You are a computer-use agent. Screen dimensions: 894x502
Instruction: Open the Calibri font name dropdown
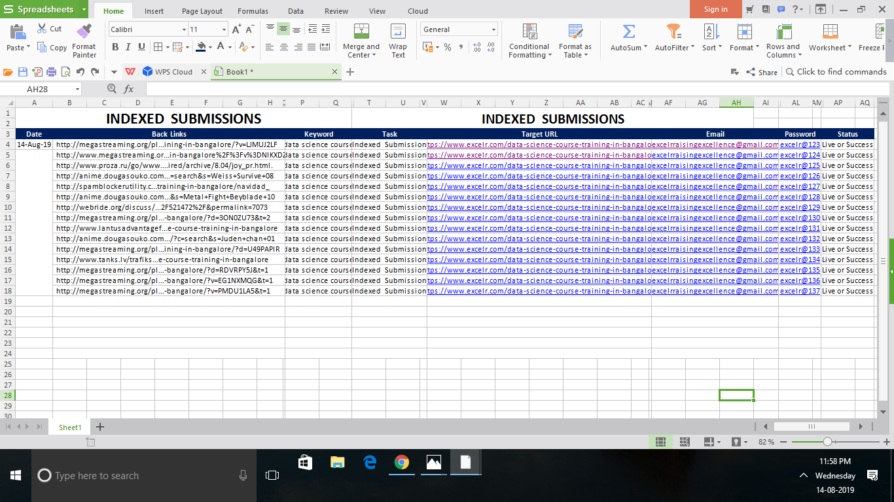click(x=183, y=29)
